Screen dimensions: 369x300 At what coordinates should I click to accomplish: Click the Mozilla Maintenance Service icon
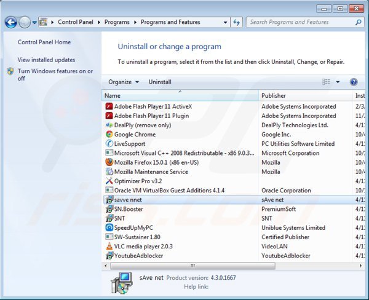tap(109, 172)
